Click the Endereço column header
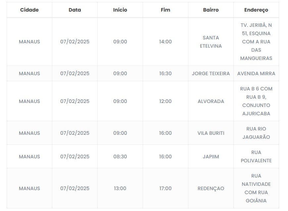288x211 pixels. point(256,10)
